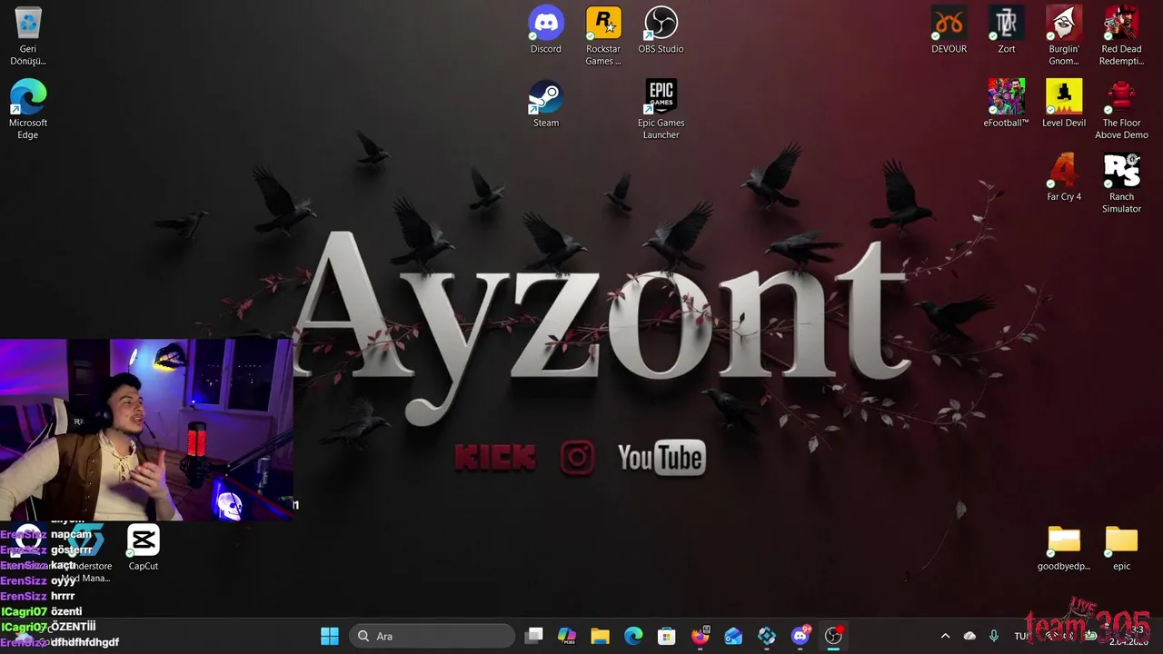Open Steam desktop shortcut
The height and width of the screenshot is (654, 1163).
(x=546, y=104)
